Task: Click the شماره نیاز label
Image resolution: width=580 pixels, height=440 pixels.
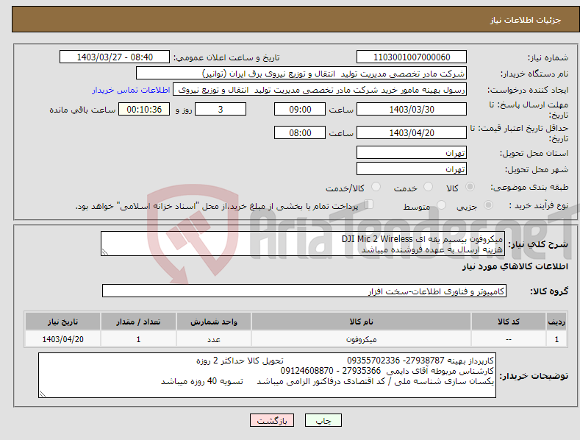Action: coord(548,58)
